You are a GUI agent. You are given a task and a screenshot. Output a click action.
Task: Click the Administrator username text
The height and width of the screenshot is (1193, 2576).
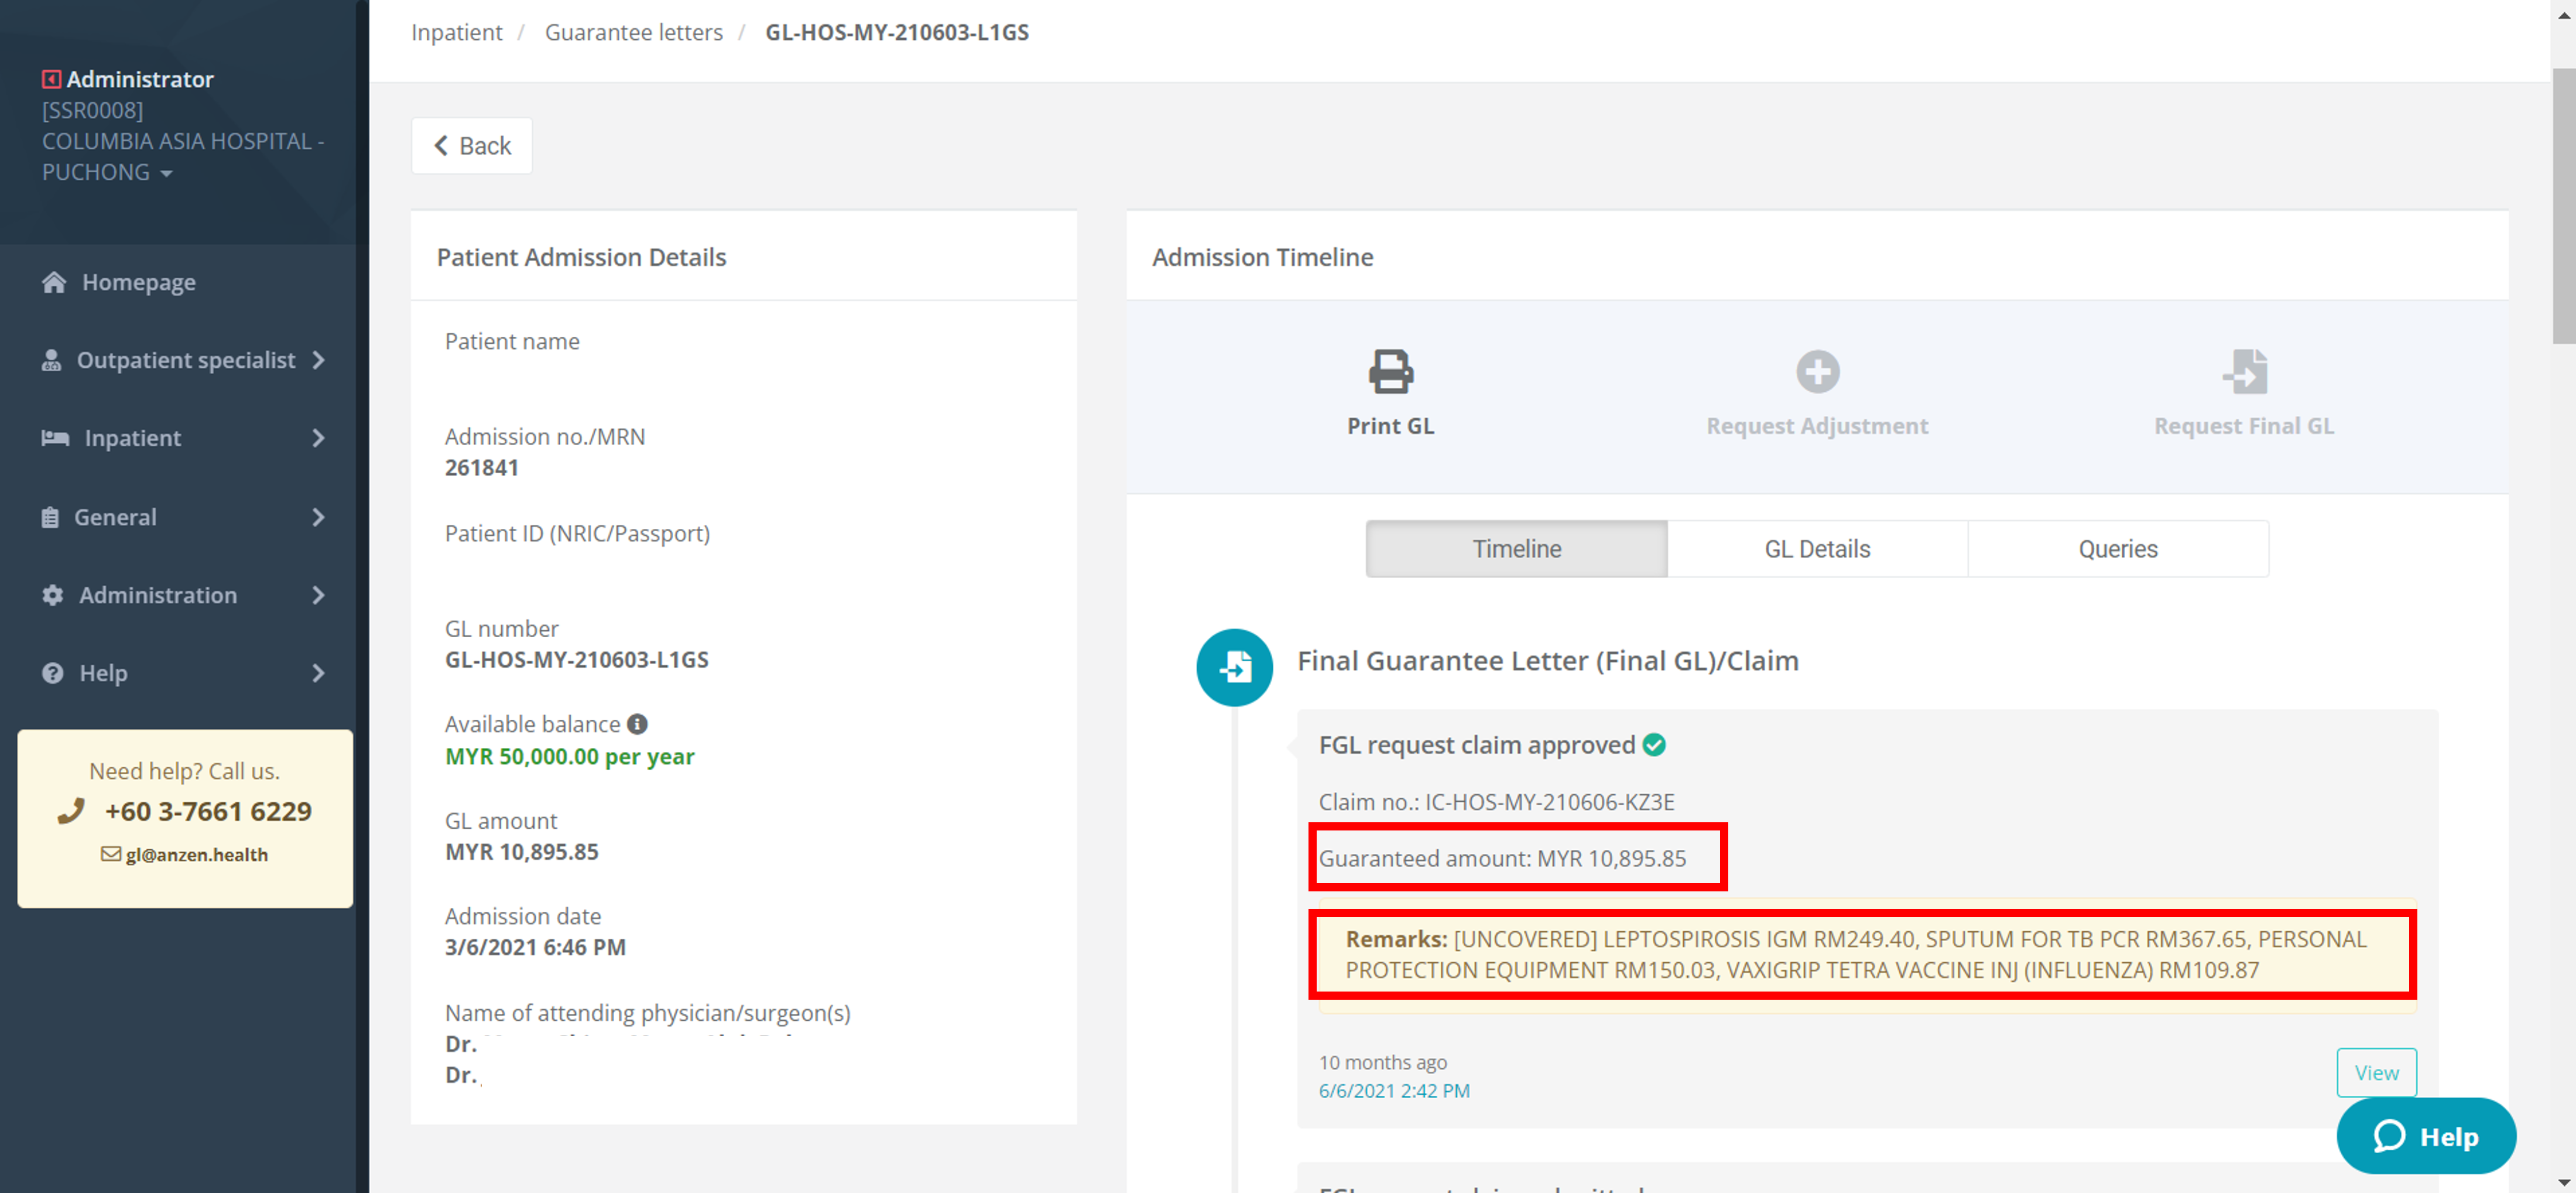click(140, 79)
